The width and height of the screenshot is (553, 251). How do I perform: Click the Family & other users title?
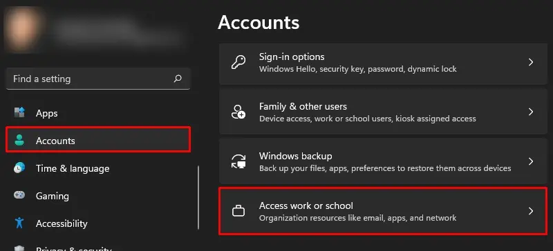pos(303,106)
